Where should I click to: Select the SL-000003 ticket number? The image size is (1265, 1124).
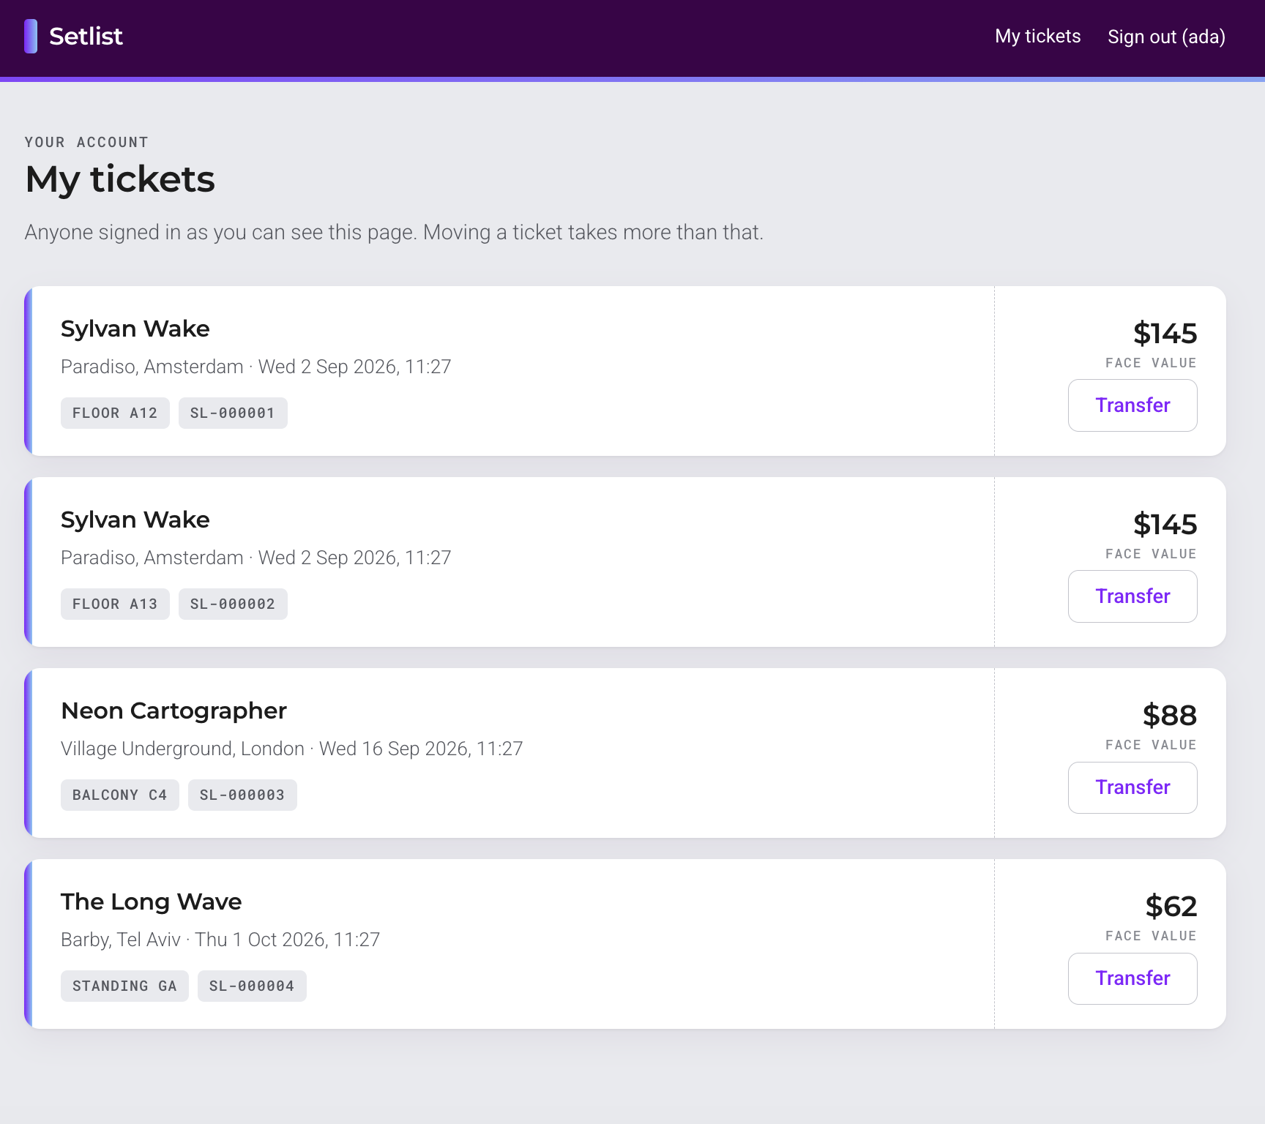point(242,795)
